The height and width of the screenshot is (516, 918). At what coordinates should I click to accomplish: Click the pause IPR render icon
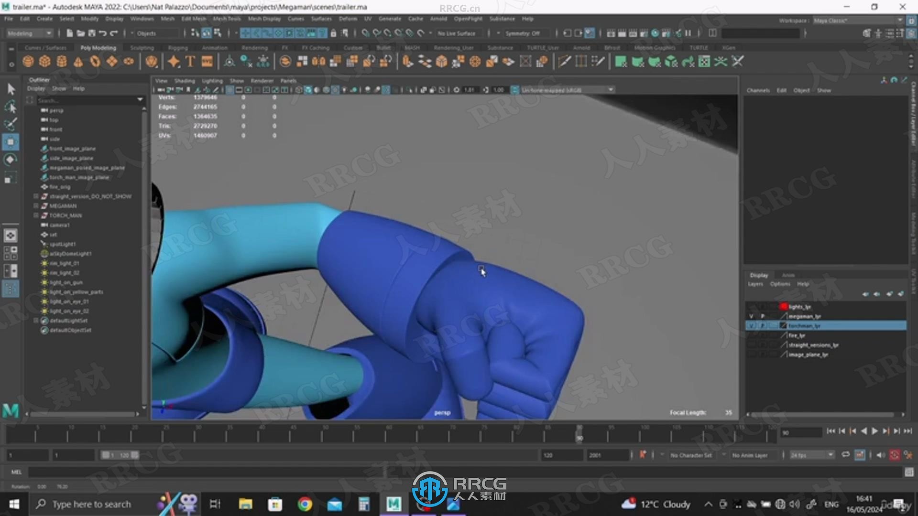tap(688, 33)
